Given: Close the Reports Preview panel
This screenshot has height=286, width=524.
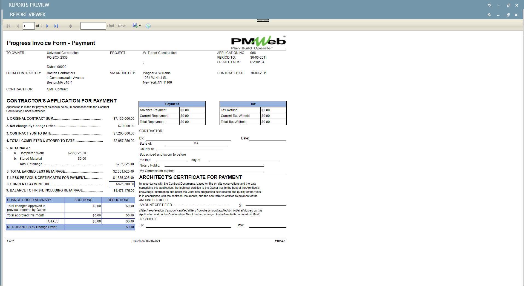Looking at the screenshot, I should click(517, 5).
